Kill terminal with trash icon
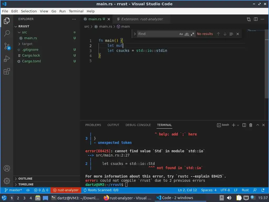The height and width of the screenshot is (202, 269). point(251,125)
